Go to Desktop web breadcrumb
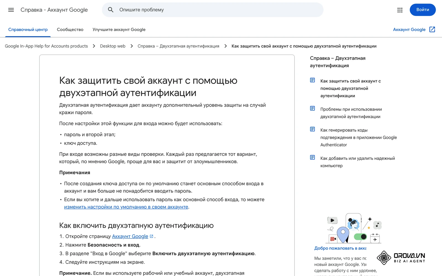The image size is (442, 276). [113, 46]
